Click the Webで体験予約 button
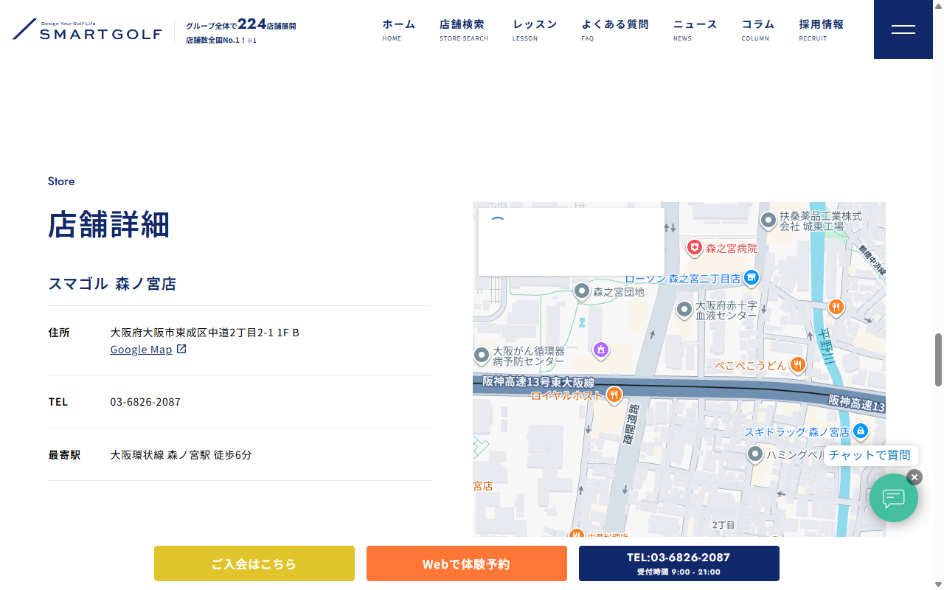Image resolution: width=944 pixels, height=590 pixels. coord(467,563)
